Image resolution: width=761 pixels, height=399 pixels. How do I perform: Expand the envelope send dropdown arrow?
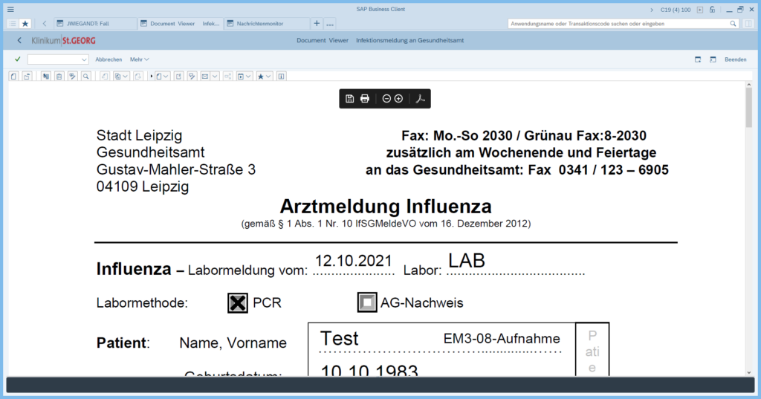[x=215, y=76]
